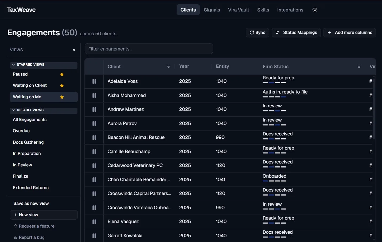Select the Paused starred view
382x242 pixels.
[x=20, y=74]
